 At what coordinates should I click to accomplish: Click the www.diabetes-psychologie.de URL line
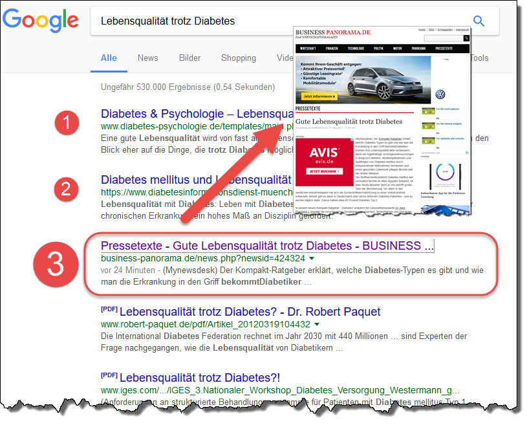(197, 126)
